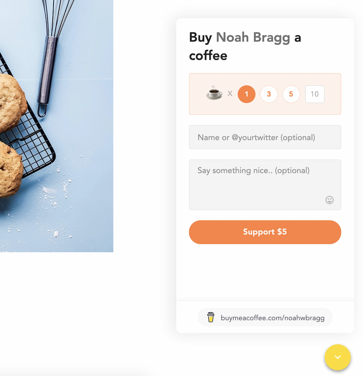Choose 5 coffees
Image resolution: width=363 pixels, height=376 pixels.
tap(291, 94)
